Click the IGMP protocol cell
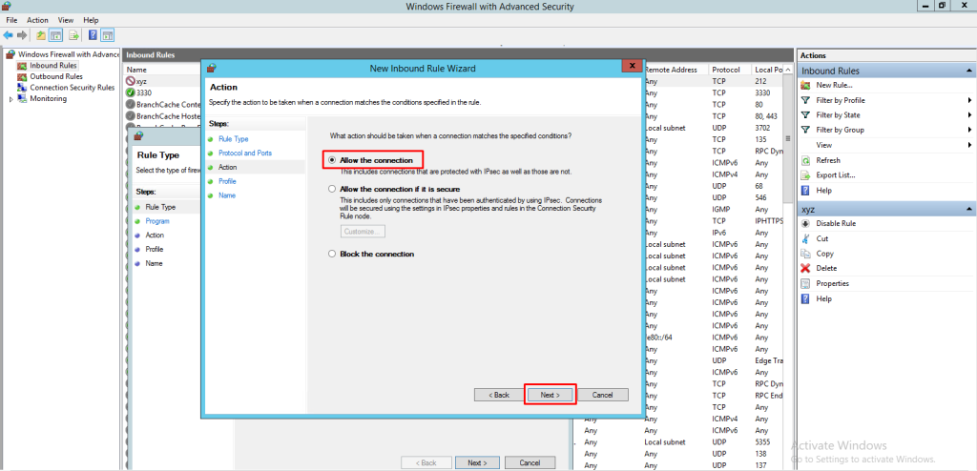Viewport: 977px width, 471px height. click(721, 210)
